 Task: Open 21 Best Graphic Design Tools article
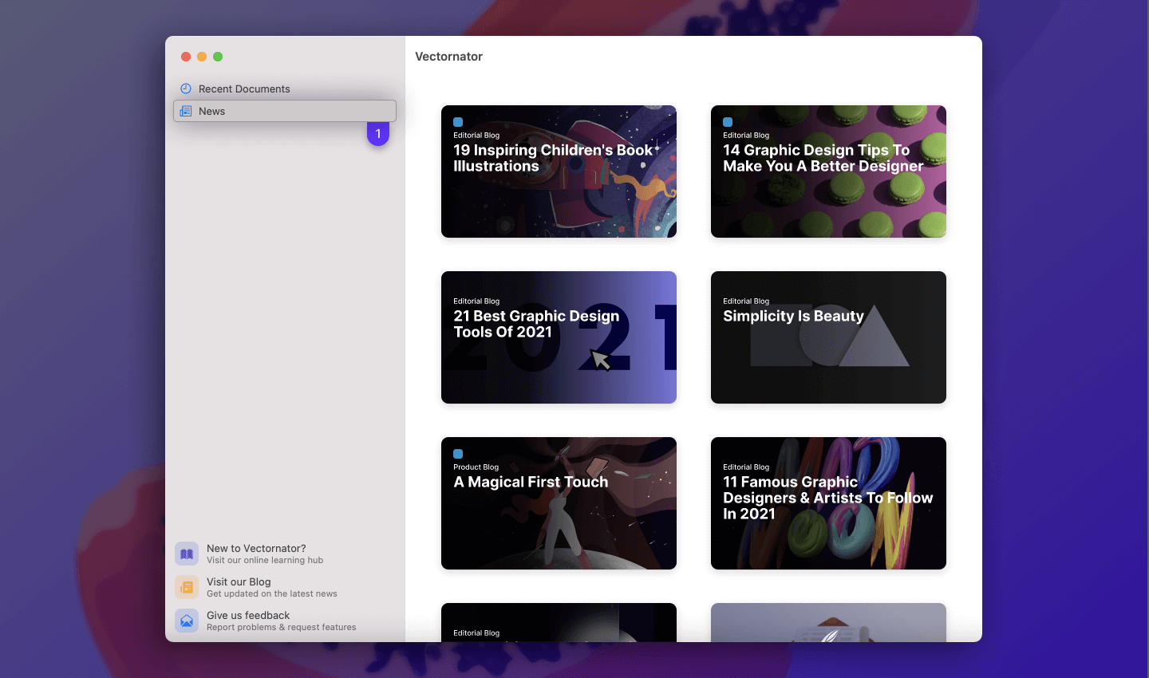point(559,337)
